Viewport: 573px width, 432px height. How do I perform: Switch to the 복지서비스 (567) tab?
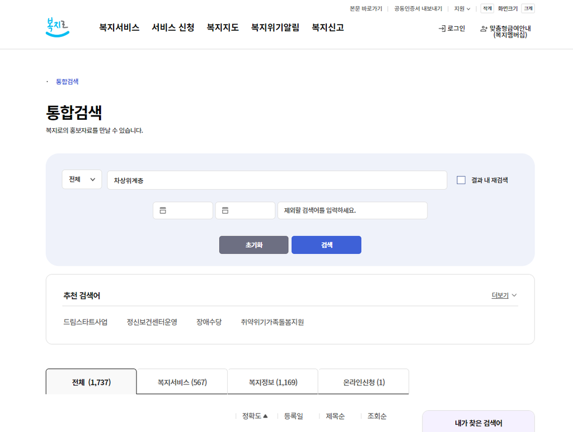click(182, 382)
